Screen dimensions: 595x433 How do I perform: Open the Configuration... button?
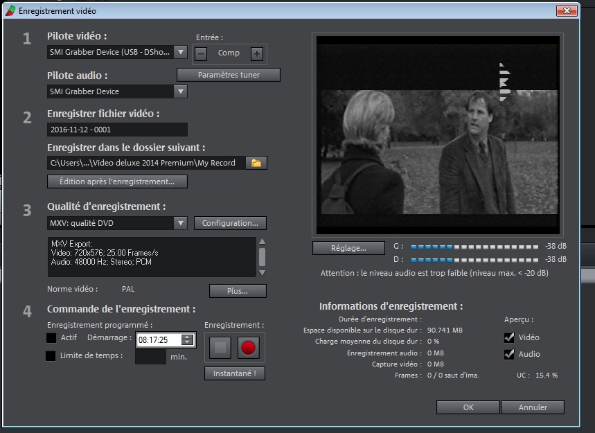click(x=230, y=223)
